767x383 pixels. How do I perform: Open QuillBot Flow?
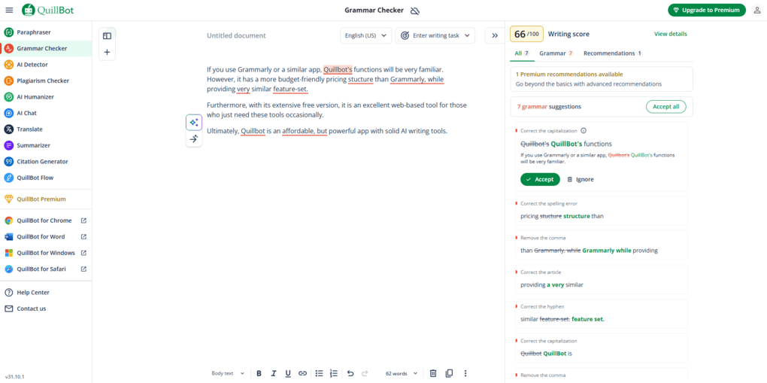(x=46, y=178)
